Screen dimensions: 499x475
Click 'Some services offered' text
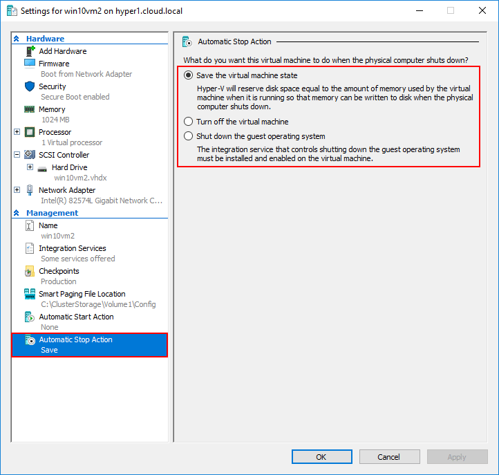point(78,259)
